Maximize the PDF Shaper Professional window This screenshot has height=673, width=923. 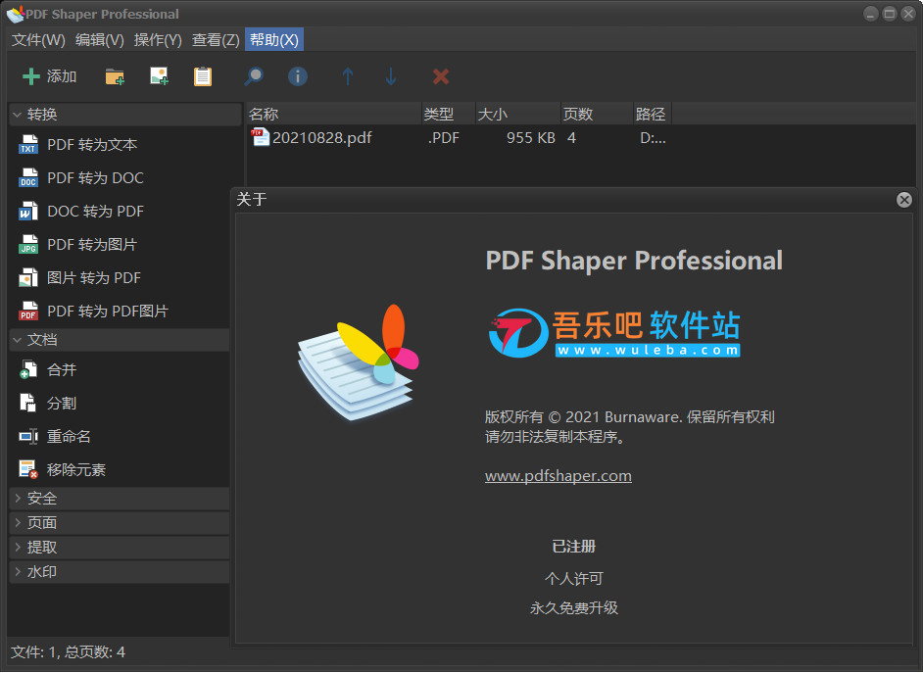point(890,14)
